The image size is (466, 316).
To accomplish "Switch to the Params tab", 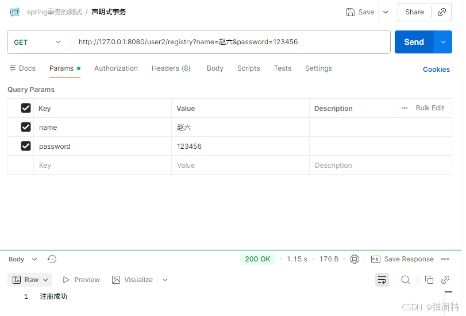I will tap(65, 68).
